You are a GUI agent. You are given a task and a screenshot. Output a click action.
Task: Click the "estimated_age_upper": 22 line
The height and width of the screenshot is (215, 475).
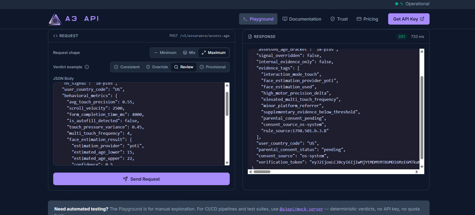(x=103, y=158)
